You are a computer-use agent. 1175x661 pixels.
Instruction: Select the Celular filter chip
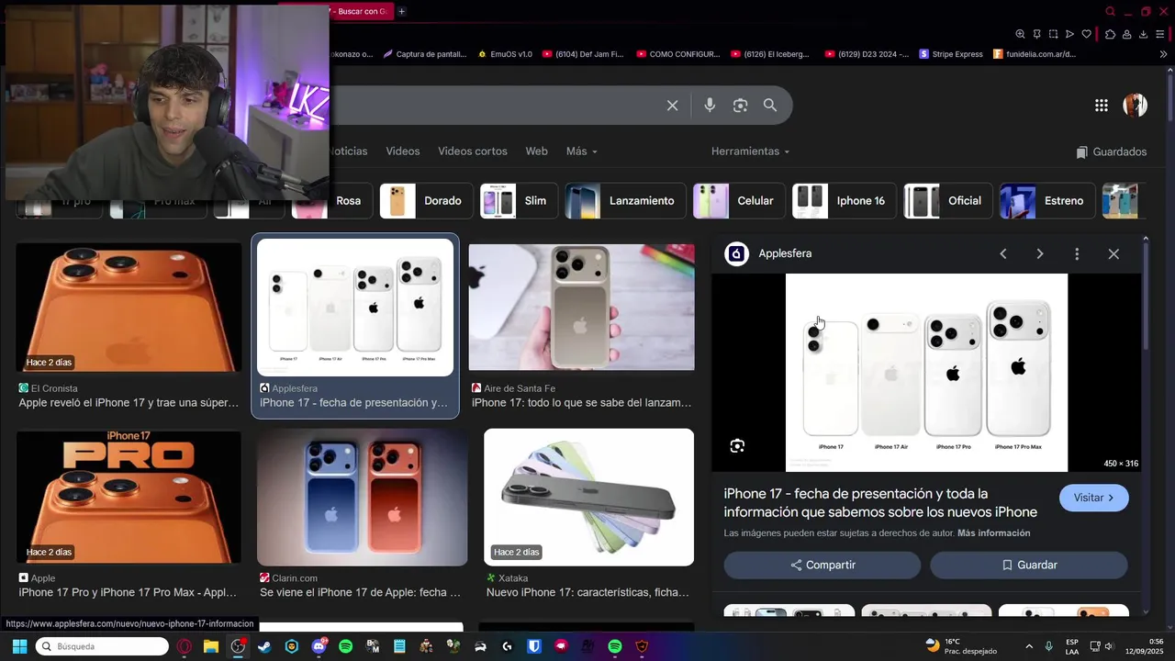(739, 201)
